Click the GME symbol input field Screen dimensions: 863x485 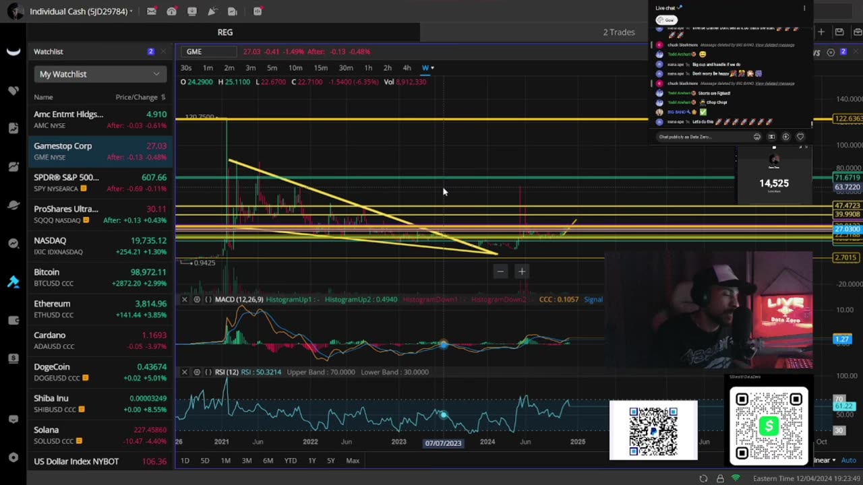pos(210,51)
